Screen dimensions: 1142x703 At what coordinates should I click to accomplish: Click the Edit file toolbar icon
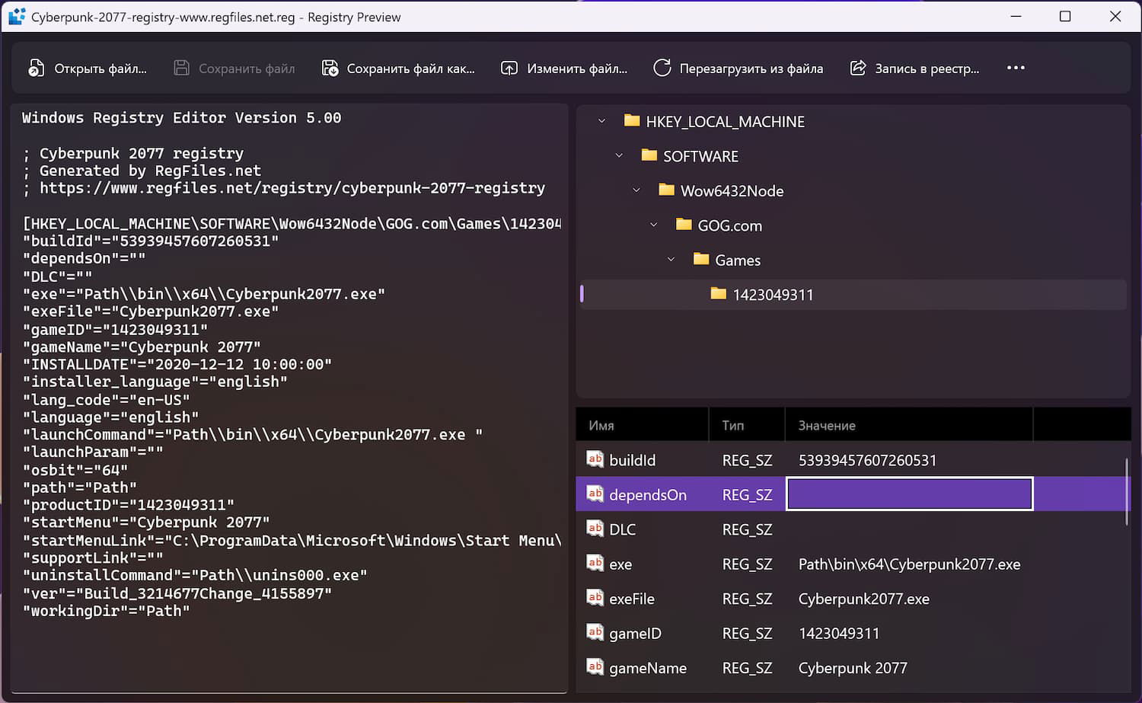pyautogui.click(x=509, y=69)
